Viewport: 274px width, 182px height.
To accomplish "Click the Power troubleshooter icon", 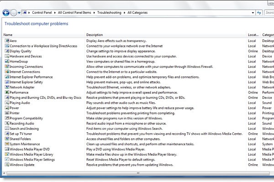I will 7,108.
